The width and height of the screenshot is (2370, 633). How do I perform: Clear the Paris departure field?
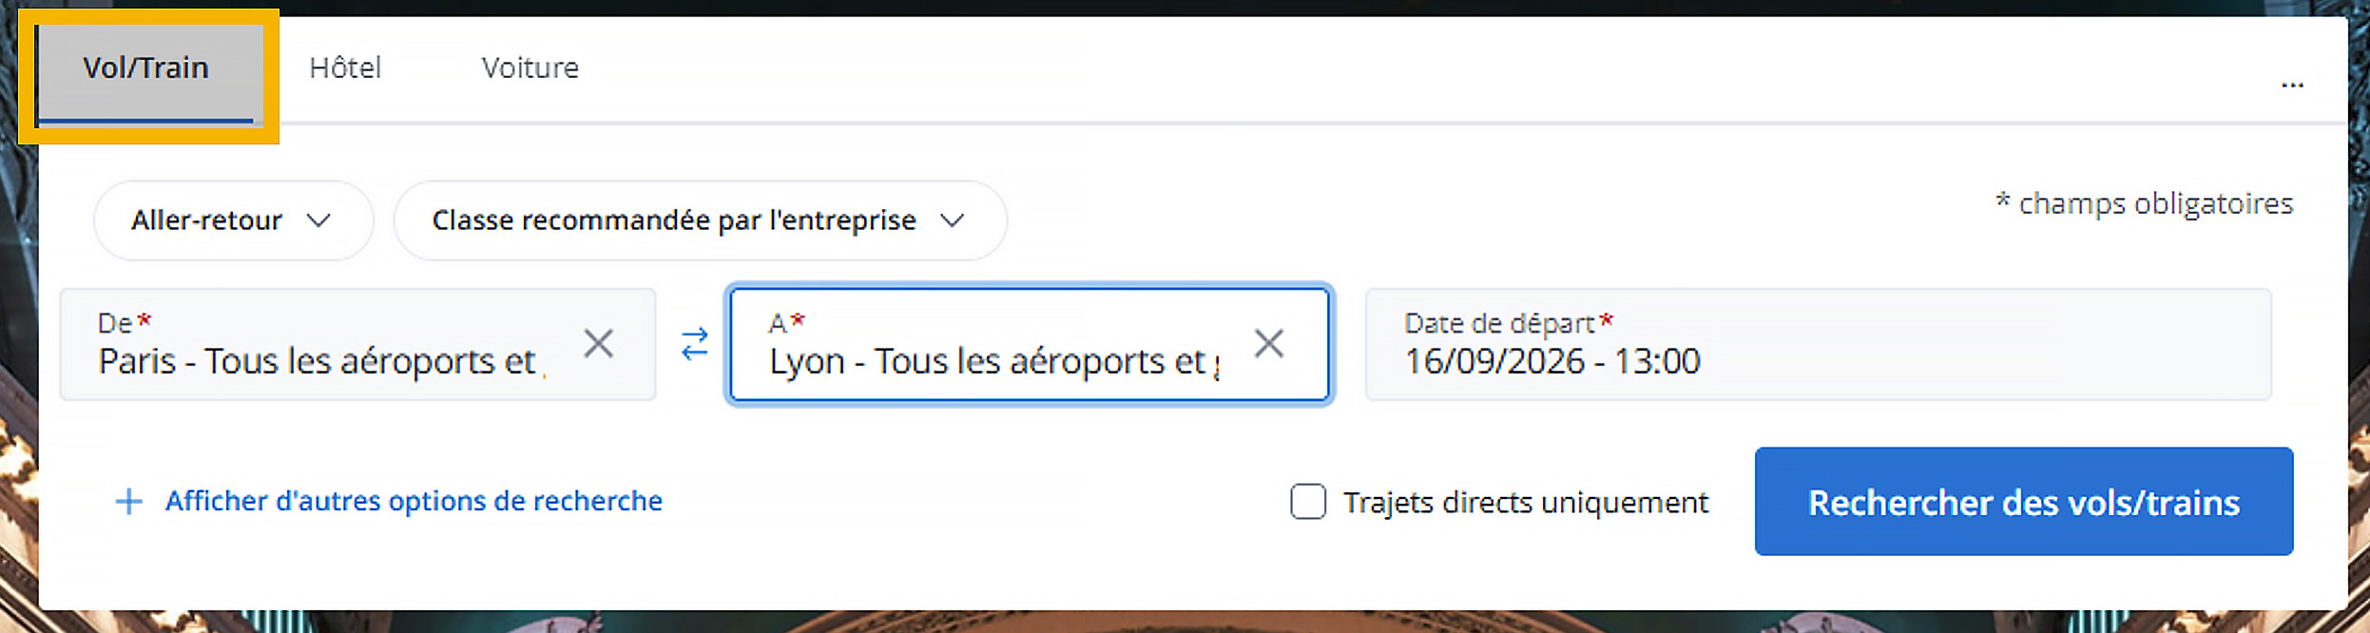pos(598,343)
